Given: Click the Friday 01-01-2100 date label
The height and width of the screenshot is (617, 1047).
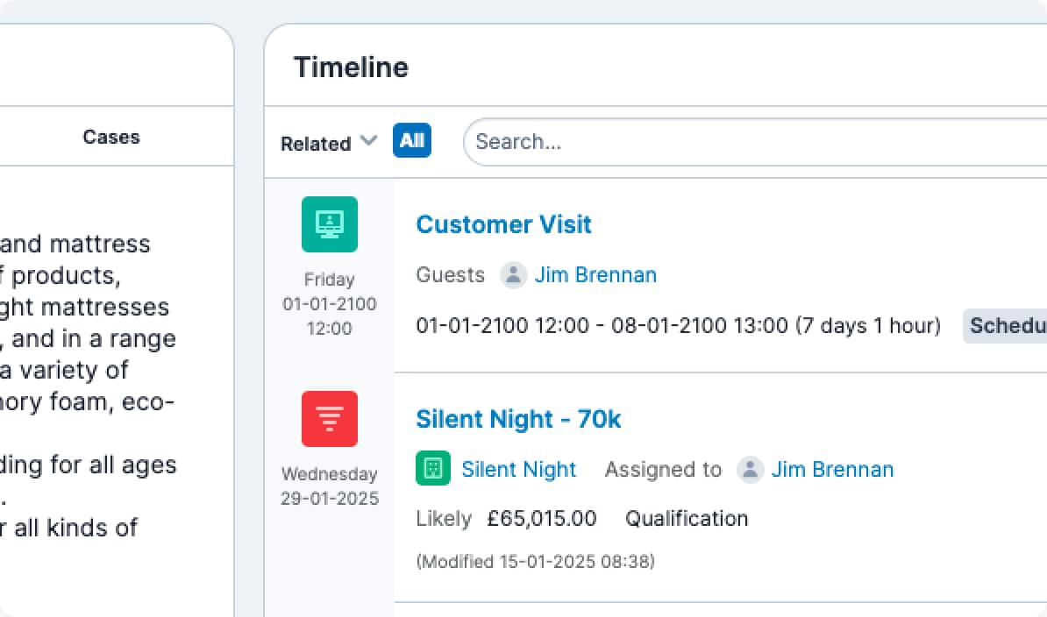Looking at the screenshot, I should point(329,303).
